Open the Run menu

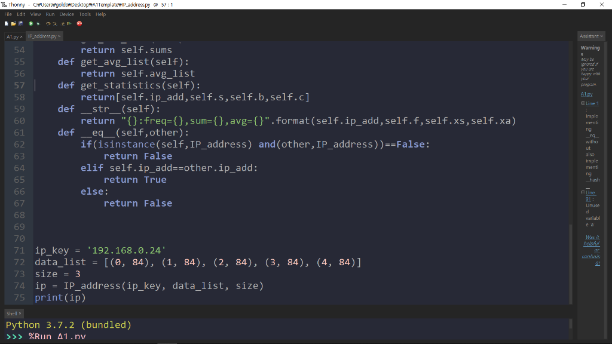coord(50,14)
